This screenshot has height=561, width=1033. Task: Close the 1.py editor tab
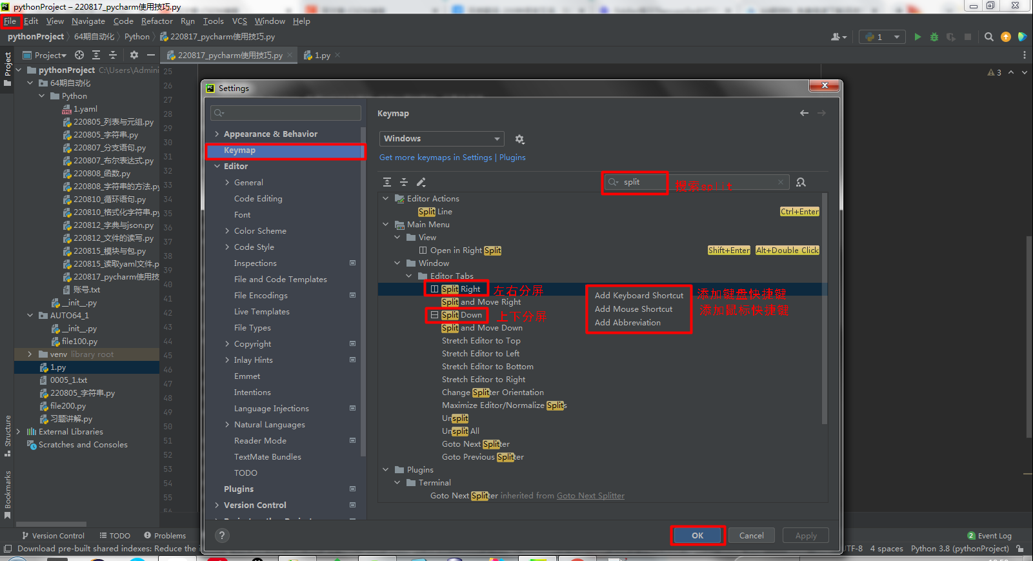337,55
